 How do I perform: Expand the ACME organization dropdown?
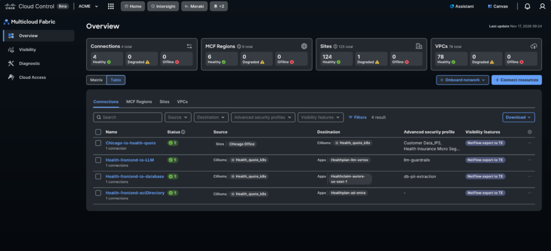(x=88, y=6)
